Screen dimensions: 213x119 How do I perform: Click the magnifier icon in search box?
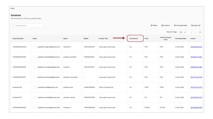pyautogui.click(x=13, y=25)
